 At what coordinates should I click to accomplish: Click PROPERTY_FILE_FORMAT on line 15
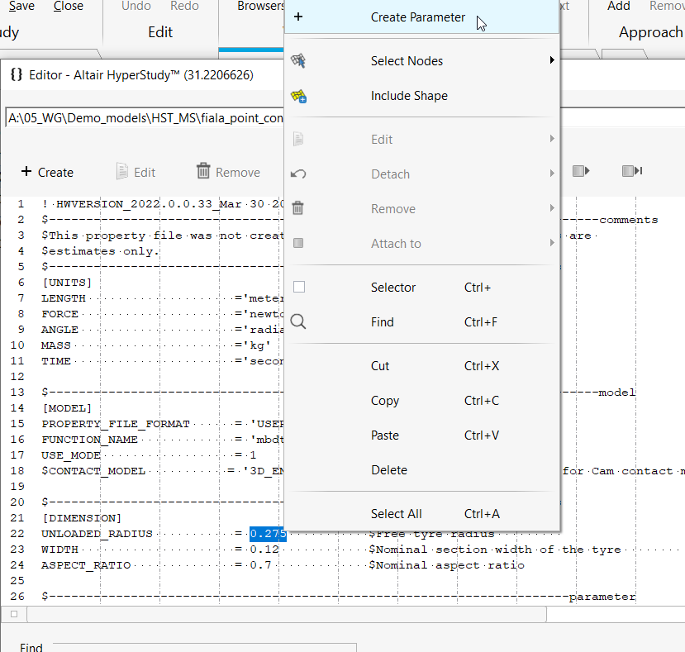click(116, 424)
